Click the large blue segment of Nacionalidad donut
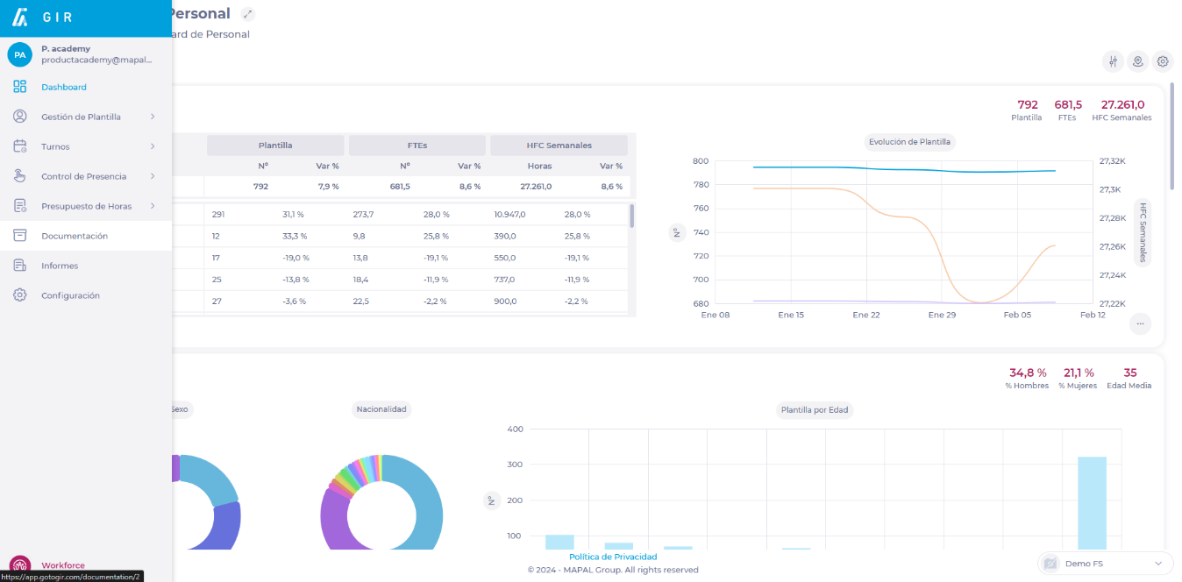 [x=425, y=508]
